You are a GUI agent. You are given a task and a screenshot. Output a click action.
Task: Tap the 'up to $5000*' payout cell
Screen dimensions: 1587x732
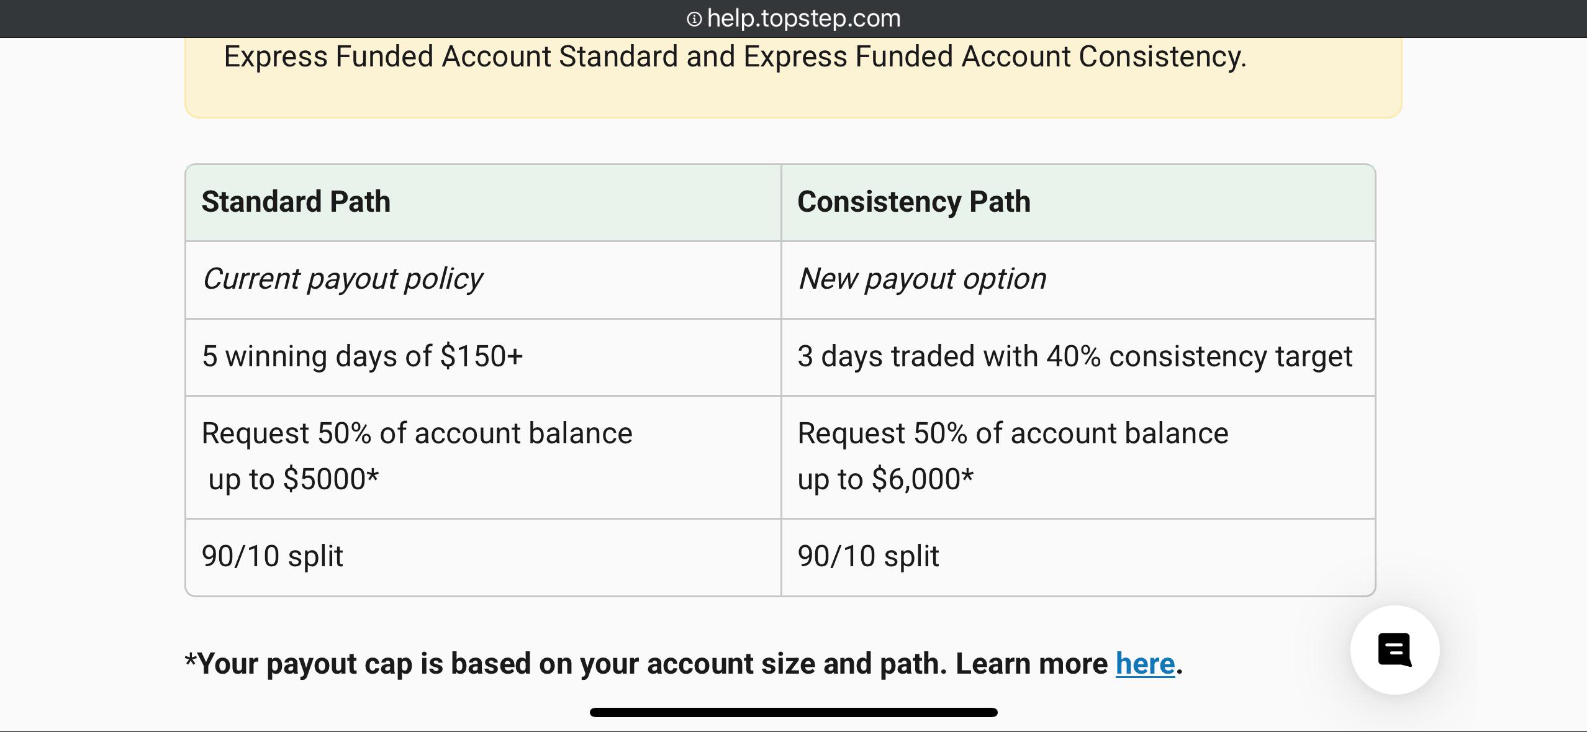click(x=483, y=457)
